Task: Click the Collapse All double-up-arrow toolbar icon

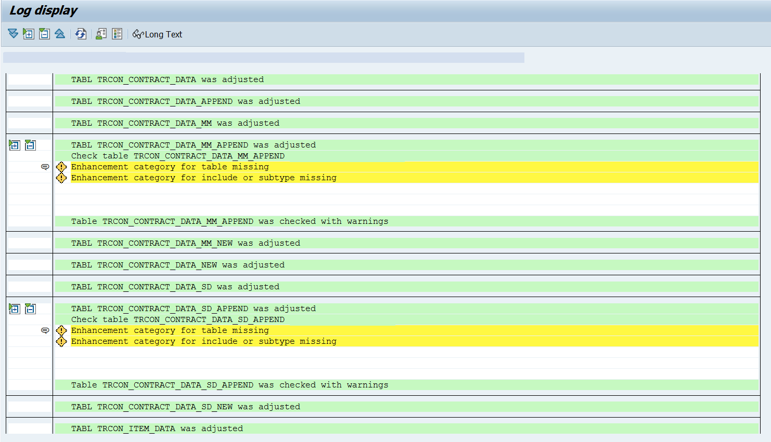Action: 60,34
